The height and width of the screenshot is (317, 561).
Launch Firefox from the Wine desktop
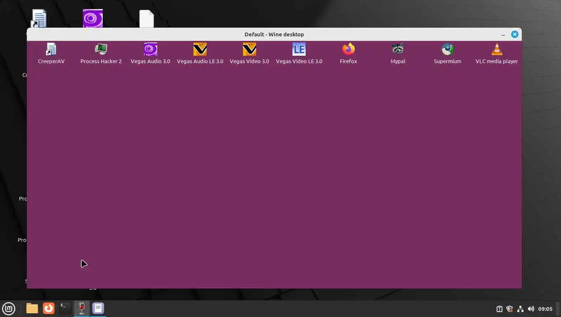pos(349,54)
